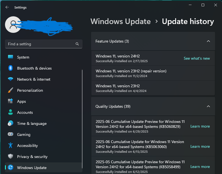Click the Network wifi icon
Viewport: 222px width, 174px height.
pyautogui.click(x=11, y=79)
